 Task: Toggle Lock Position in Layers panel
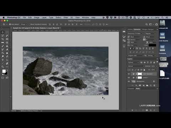[x=138, y=70]
